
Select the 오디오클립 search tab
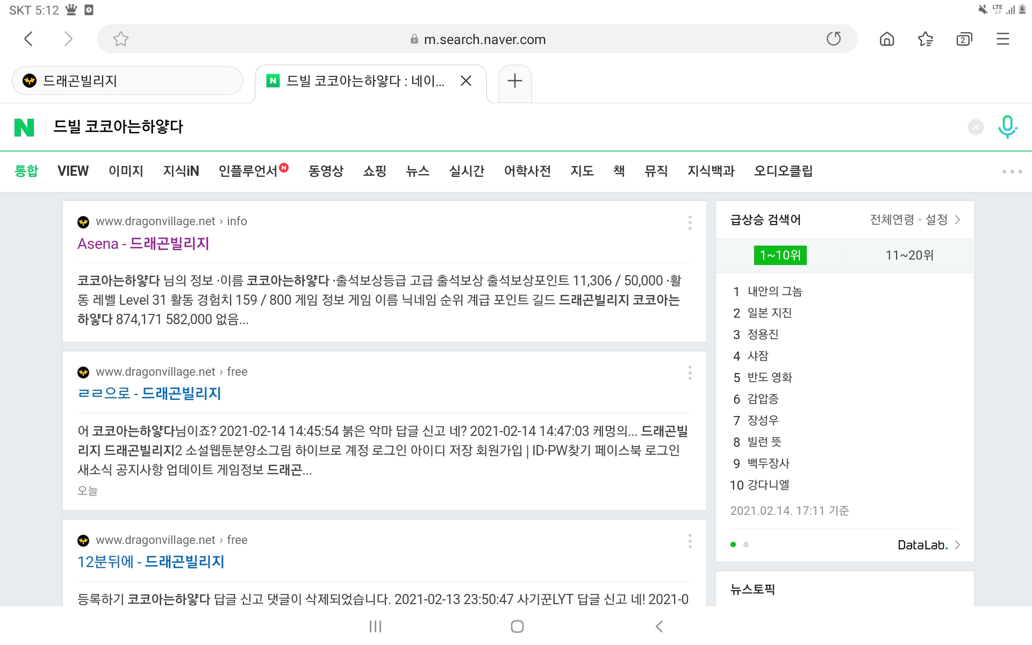(783, 171)
